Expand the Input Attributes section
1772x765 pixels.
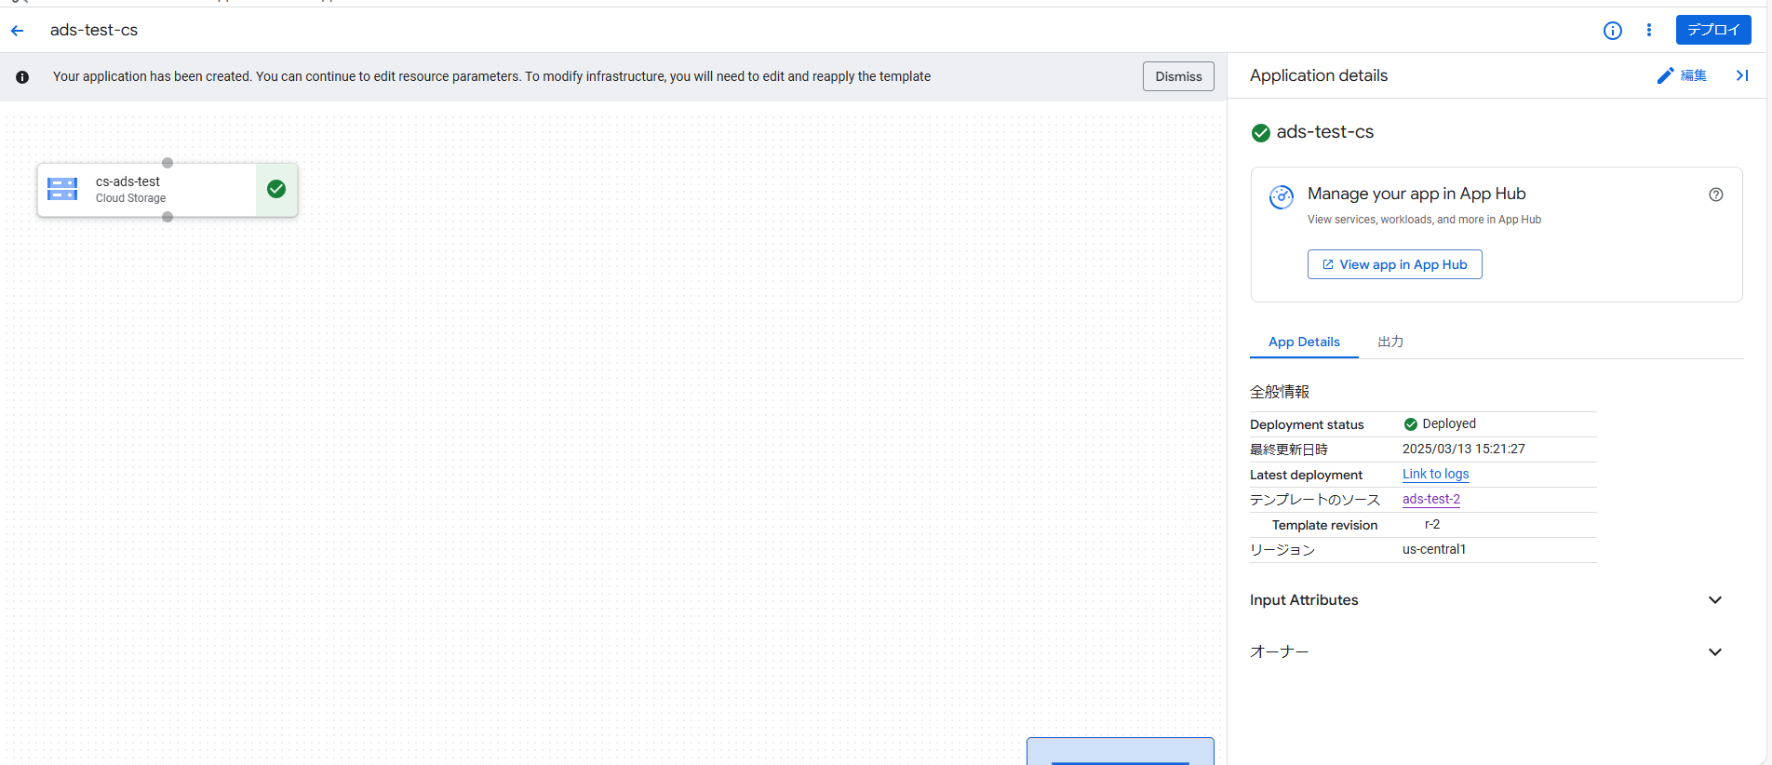coord(1486,600)
